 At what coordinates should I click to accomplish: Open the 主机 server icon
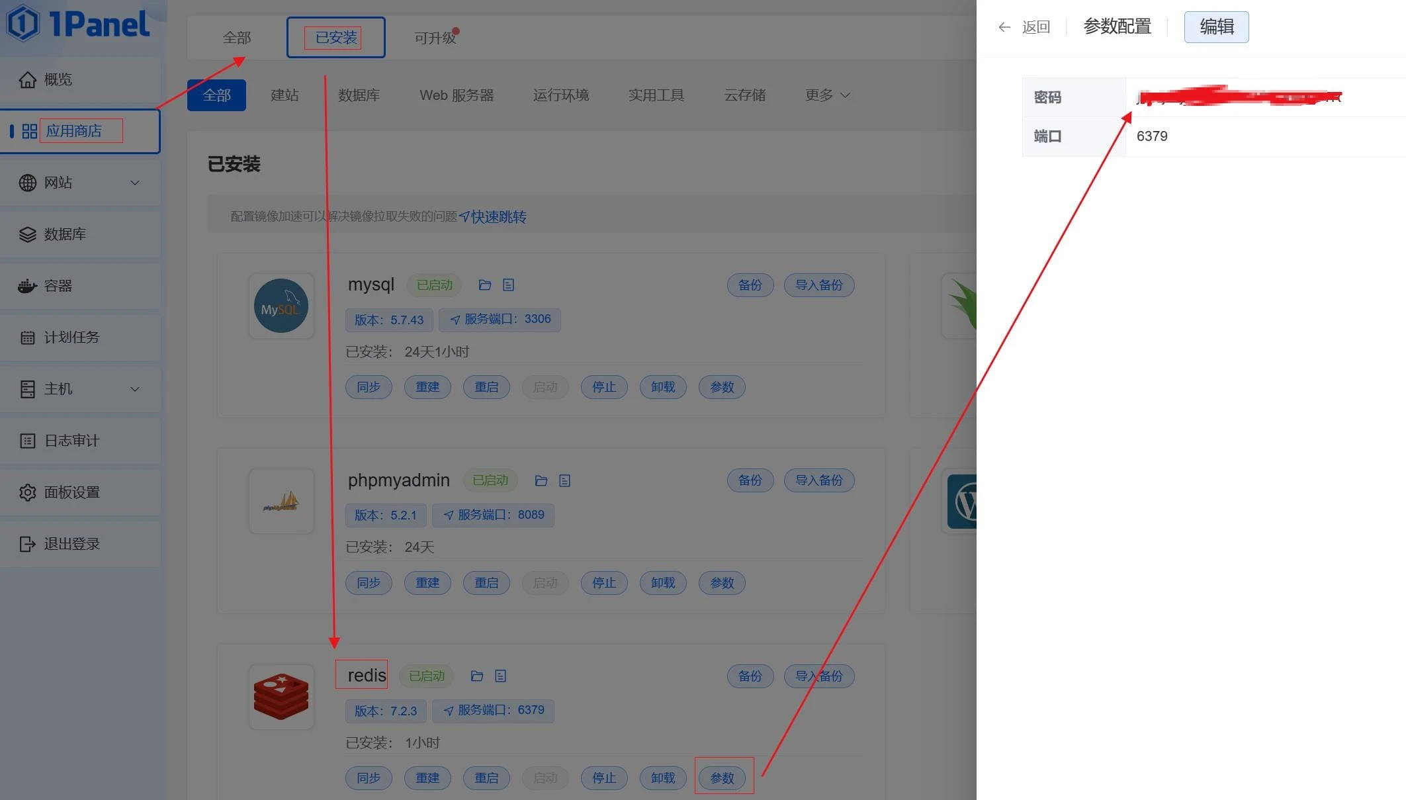pyautogui.click(x=27, y=389)
